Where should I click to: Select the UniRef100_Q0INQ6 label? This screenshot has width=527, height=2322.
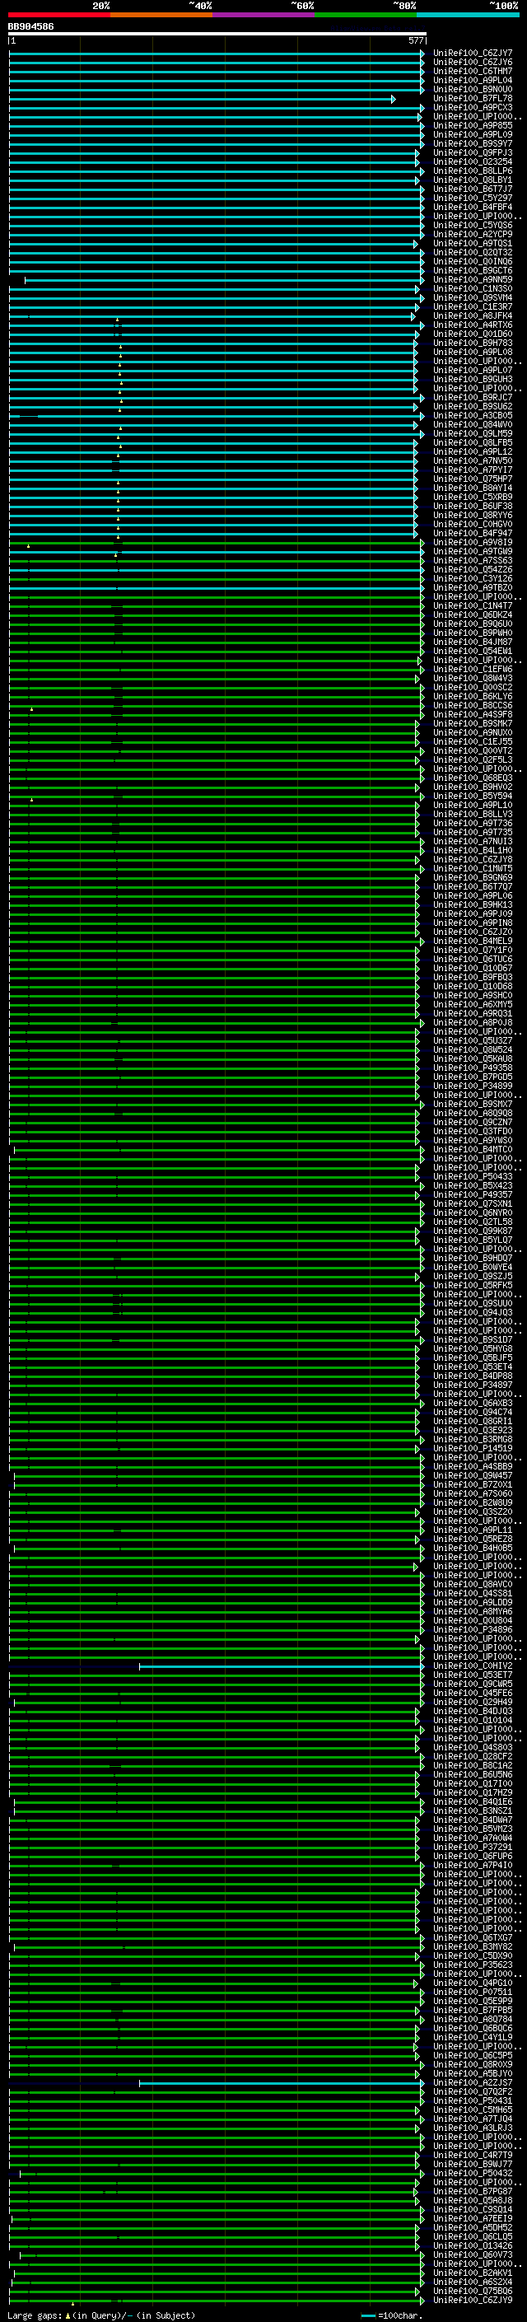tap(472, 261)
